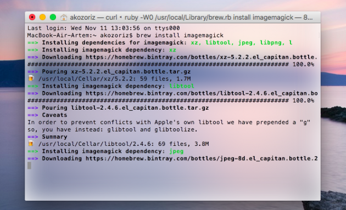The height and width of the screenshot is (210, 346).
Task: Click the green libtool dependency name
Action: click(182, 86)
